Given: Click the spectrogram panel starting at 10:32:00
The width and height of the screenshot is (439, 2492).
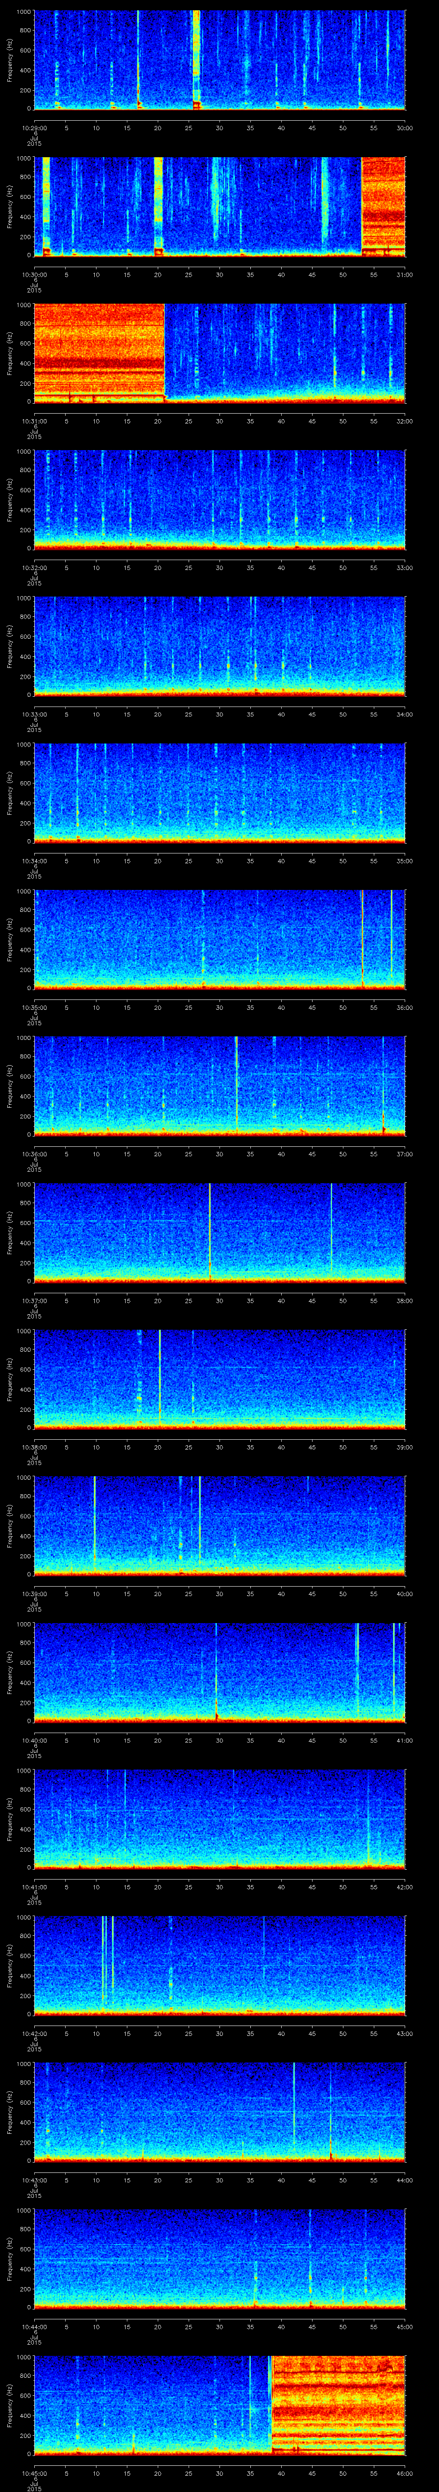Looking at the screenshot, I should tap(219, 499).
